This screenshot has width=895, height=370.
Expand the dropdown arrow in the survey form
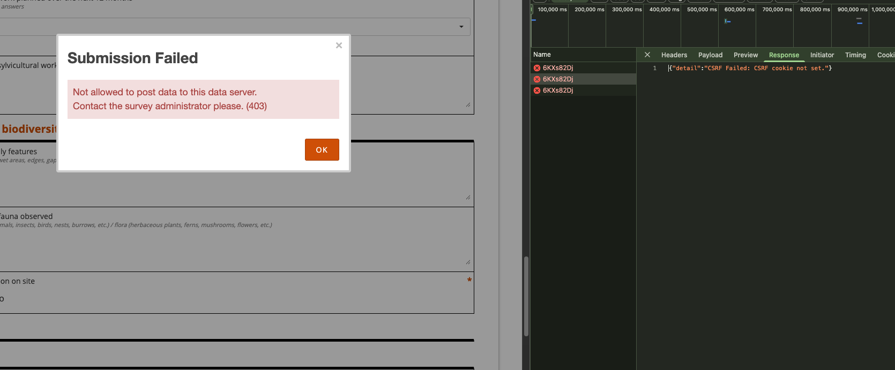pyautogui.click(x=461, y=27)
